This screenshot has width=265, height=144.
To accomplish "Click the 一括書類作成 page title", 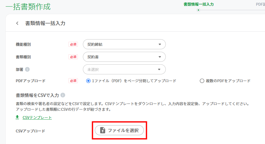I will click(x=28, y=7).
